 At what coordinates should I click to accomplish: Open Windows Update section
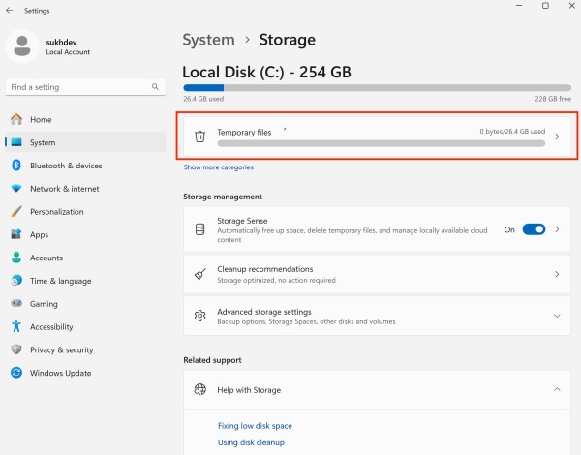point(60,373)
